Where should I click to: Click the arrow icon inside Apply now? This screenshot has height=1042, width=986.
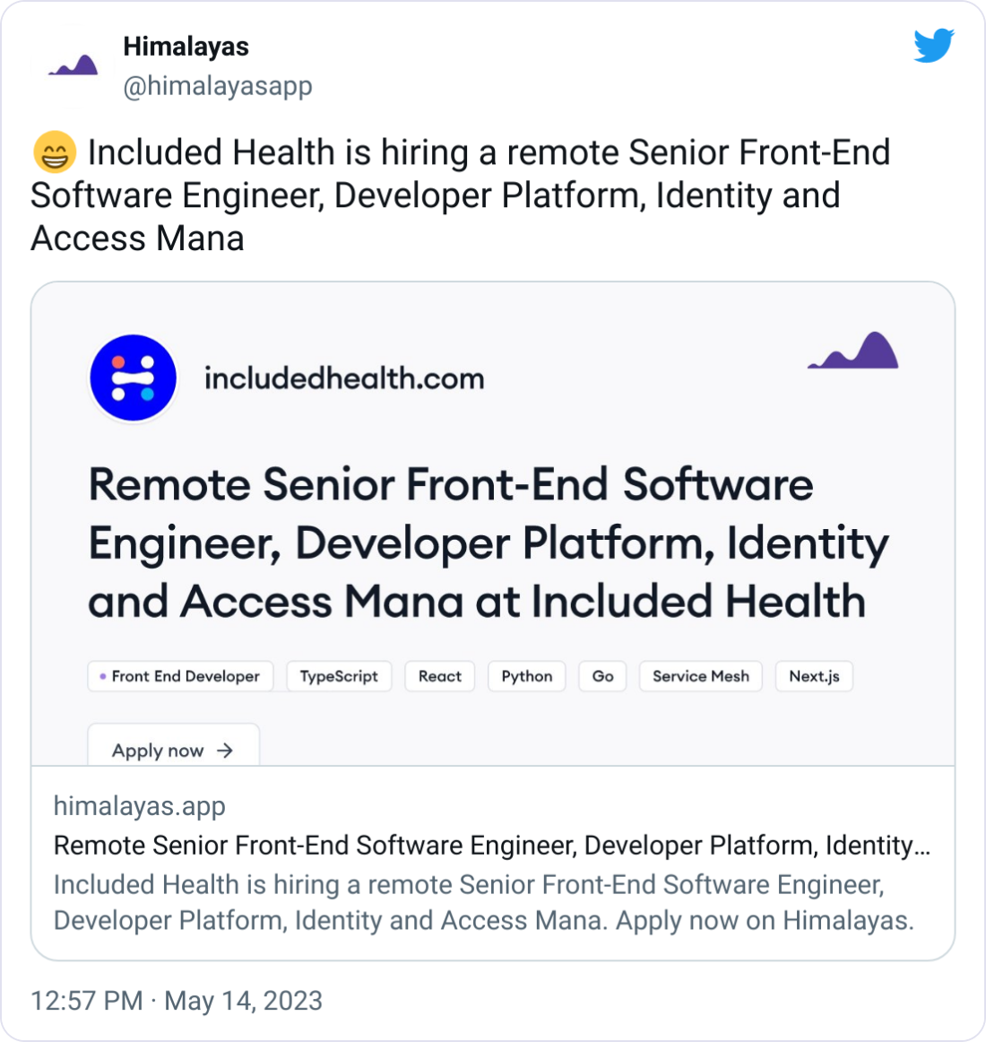coord(227,751)
